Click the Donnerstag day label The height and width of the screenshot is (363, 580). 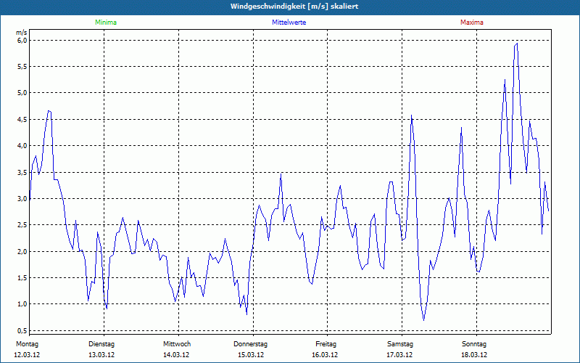(x=250, y=344)
